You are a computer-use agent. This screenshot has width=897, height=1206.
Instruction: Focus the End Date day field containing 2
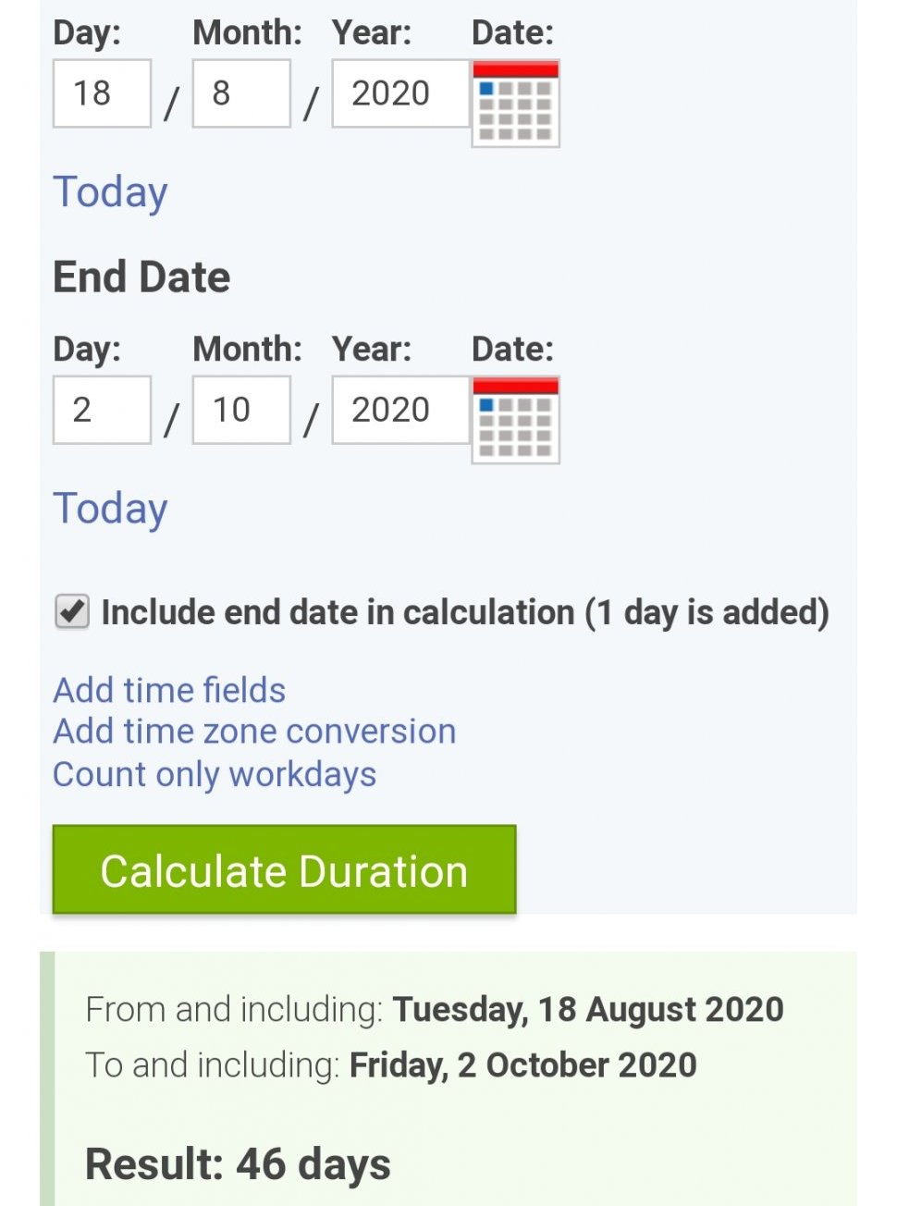coord(102,410)
